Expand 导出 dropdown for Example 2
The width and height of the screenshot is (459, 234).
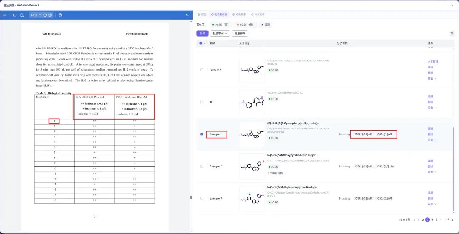point(432,172)
